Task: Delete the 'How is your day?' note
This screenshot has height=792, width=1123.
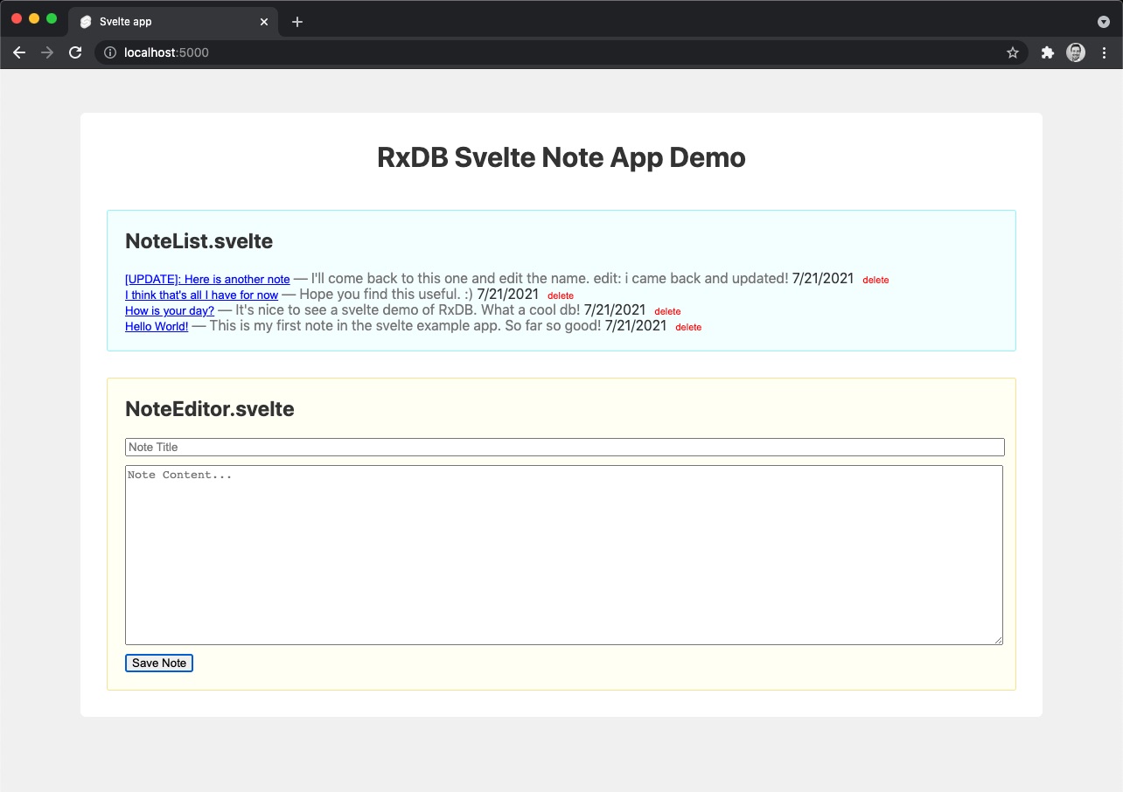Action: (667, 312)
